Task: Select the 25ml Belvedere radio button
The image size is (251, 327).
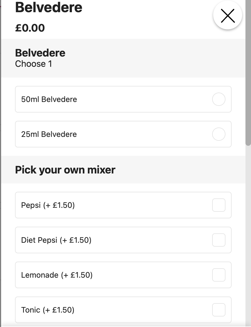Action: point(219,134)
